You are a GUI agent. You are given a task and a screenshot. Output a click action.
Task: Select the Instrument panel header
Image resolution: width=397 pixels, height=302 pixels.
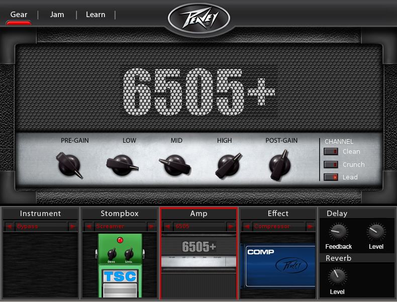(41, 214)
